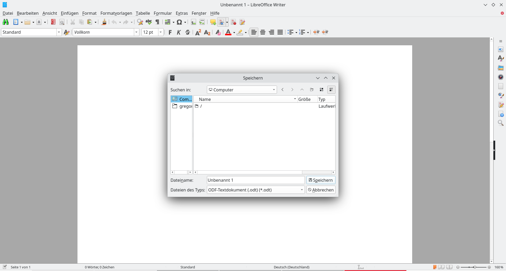Screen dimensions: 506x271
Task: Apply Superscript formatting
Action: coord(198,32)
